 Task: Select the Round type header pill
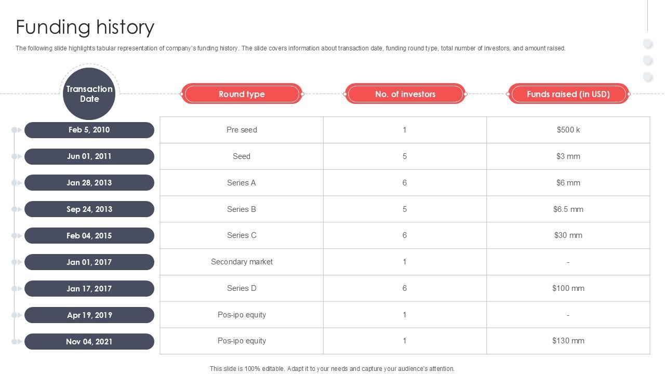coord(242,94)
